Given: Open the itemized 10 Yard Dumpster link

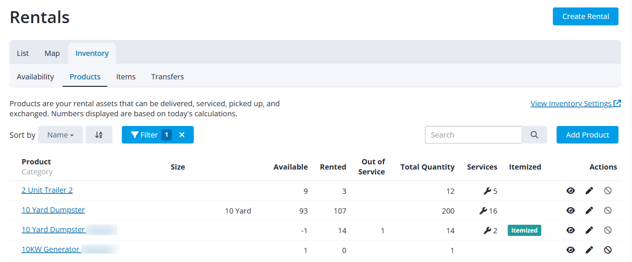Looking at the screenshot, I should pos(53,230).
